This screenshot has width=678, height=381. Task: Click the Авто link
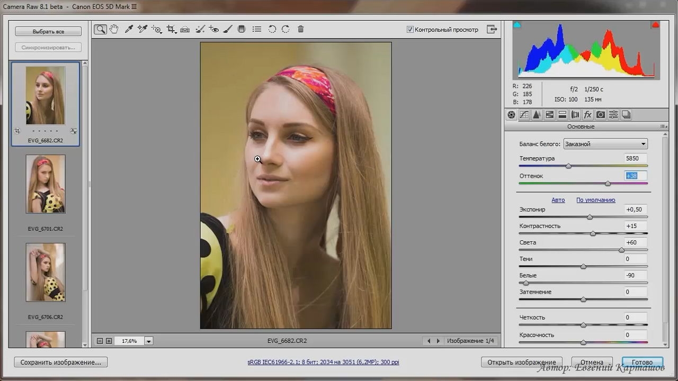click(x=558, y=200)
